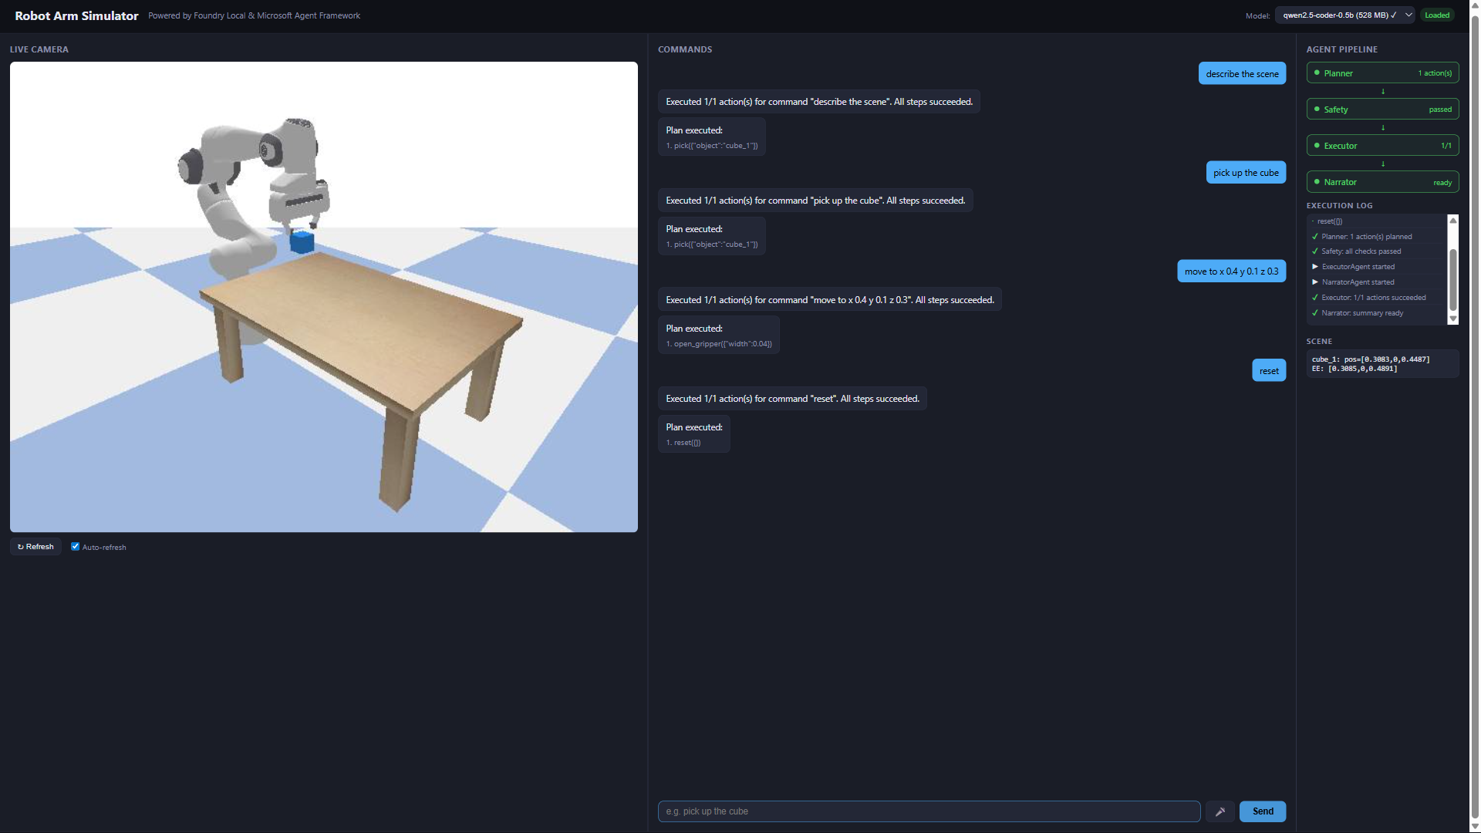This screenshot has height=833, width=1481.
Task: Click the 'reset' command message bubble
Action: [x=1269, y=371]
